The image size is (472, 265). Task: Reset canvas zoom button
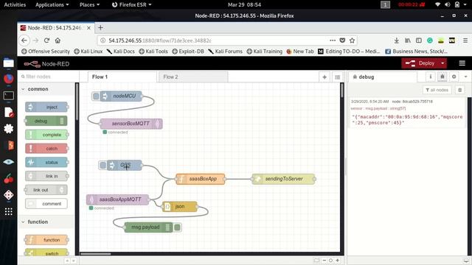[x=331, y=260]
